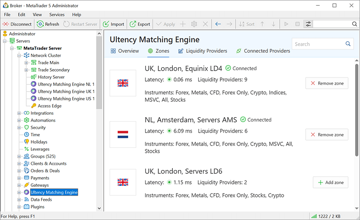Switch to the Liquidity Providers tab
Image resolution: width=360 pixels, height=220 pixels.
[202, 51]
